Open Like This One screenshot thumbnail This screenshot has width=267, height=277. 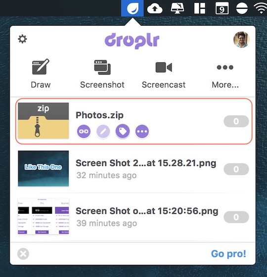(44, 169)
